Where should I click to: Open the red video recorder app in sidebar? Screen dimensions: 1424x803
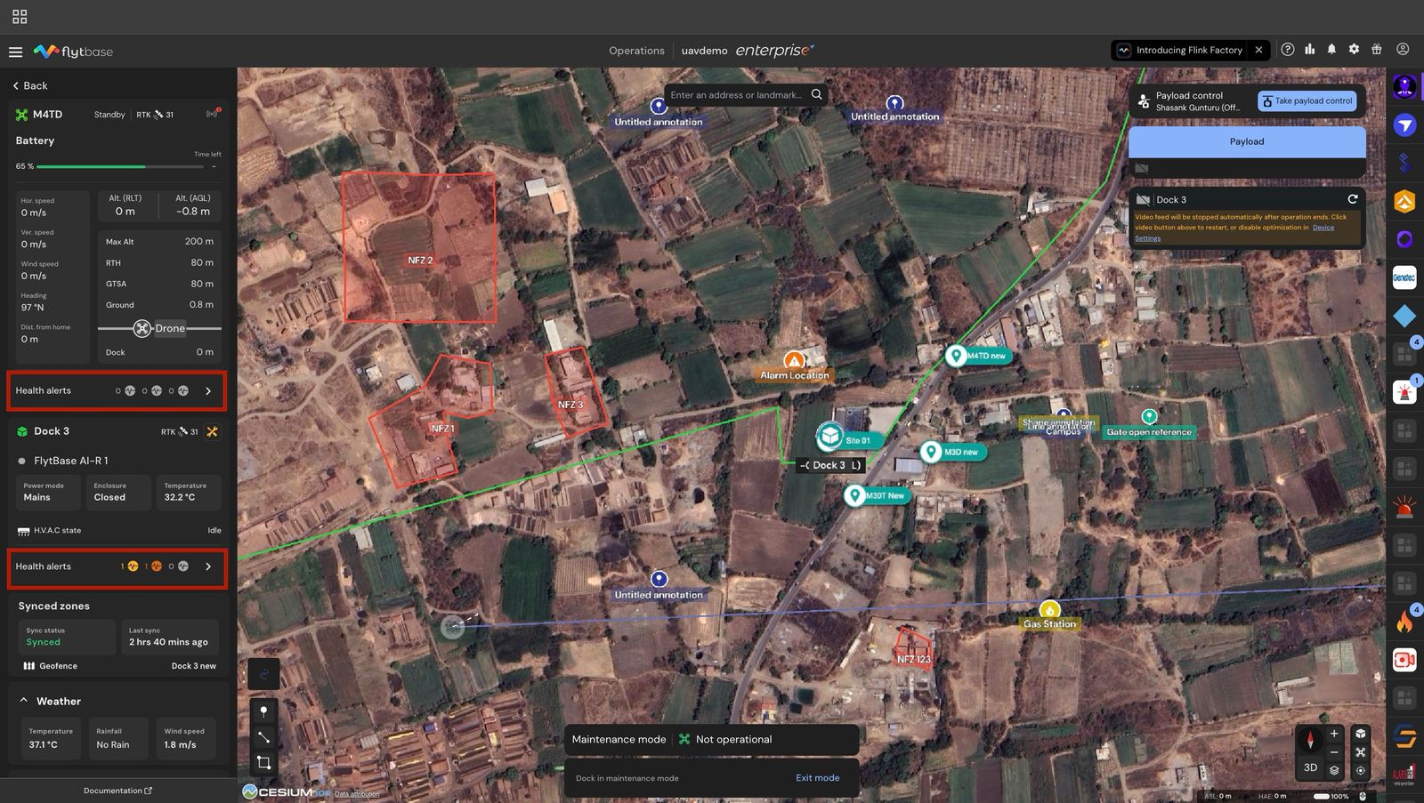[1404, 659]
